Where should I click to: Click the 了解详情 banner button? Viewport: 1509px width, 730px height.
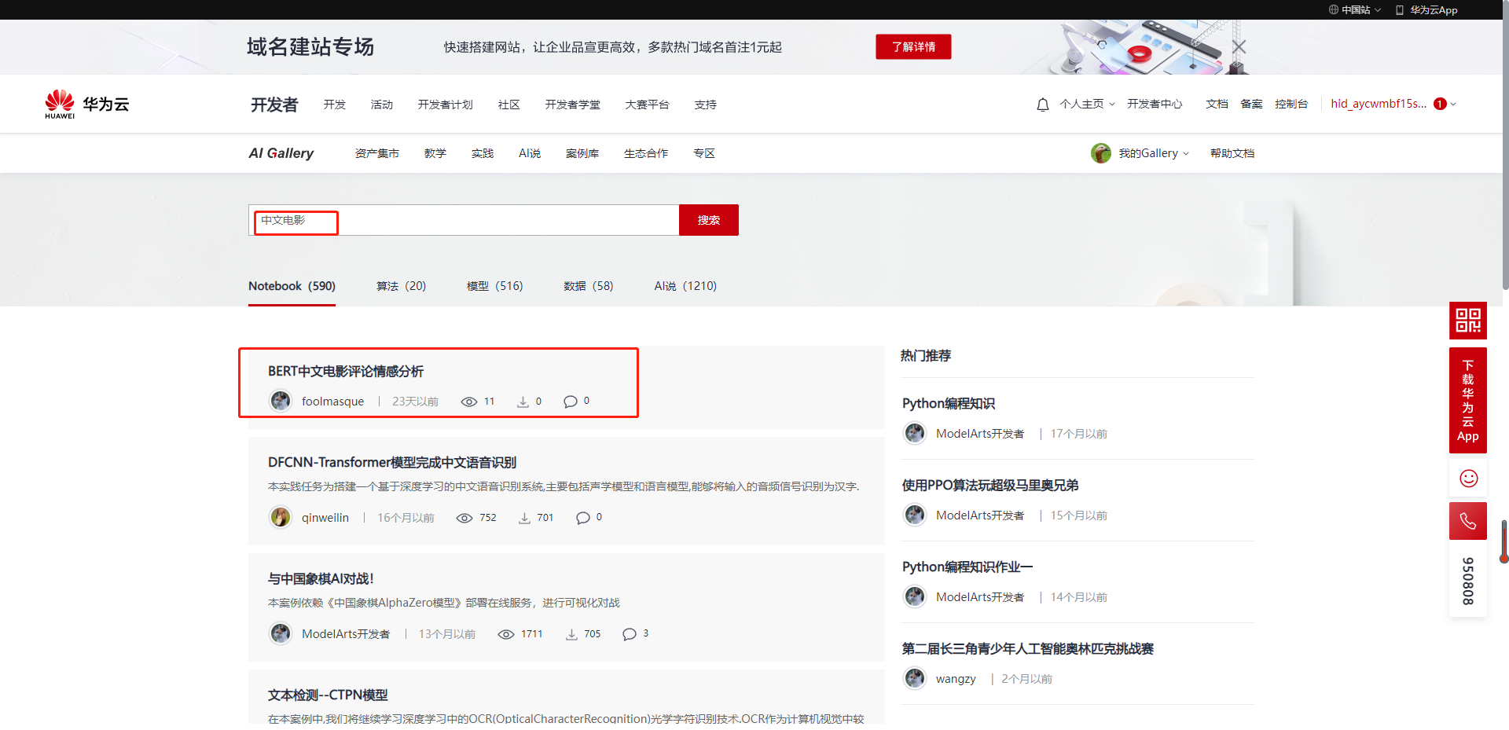(912, 46)
